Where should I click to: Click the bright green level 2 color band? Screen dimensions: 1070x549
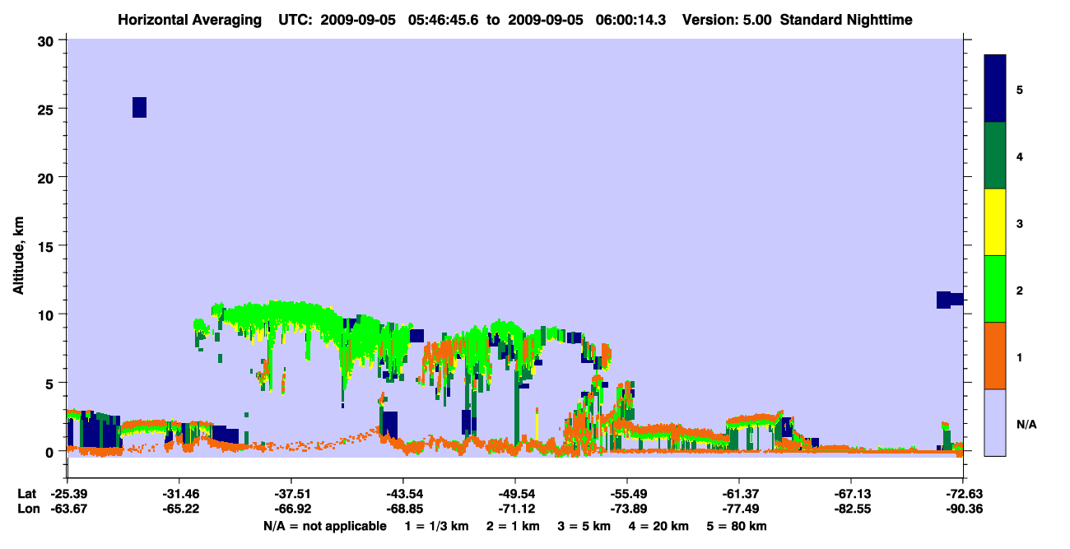(995, 289)
